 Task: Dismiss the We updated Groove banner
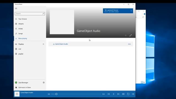click(131, 11)
